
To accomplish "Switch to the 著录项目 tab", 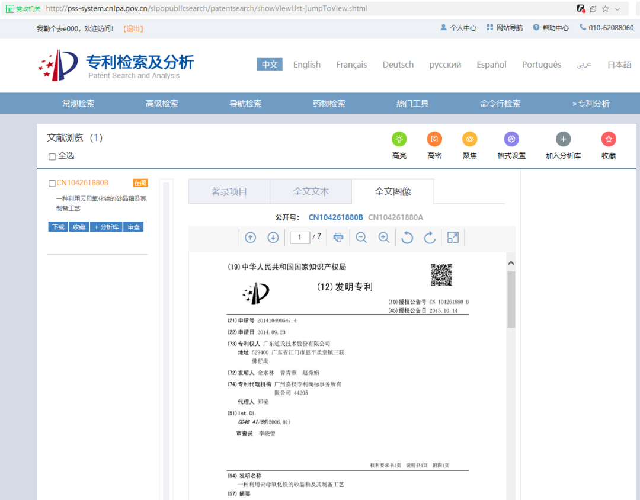I will click(229, 191).
